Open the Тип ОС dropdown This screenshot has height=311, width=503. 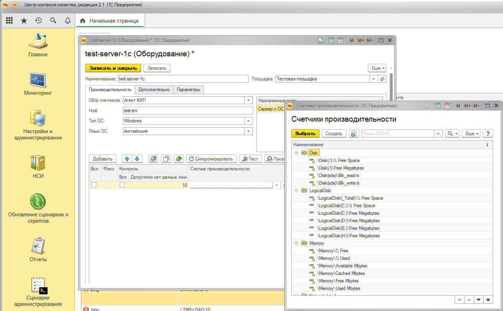point(249,121)
